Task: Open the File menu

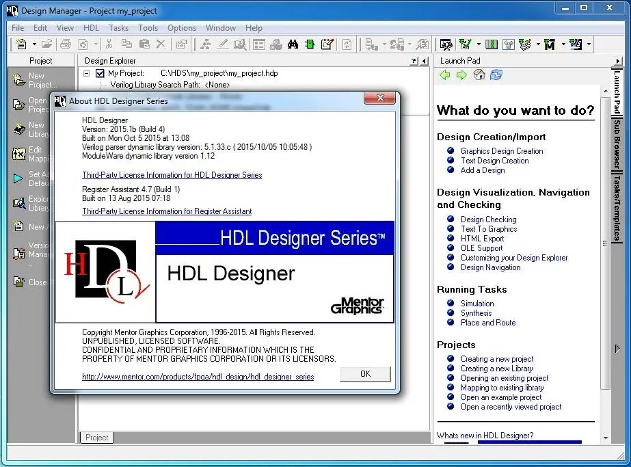Action: (18, 28)
